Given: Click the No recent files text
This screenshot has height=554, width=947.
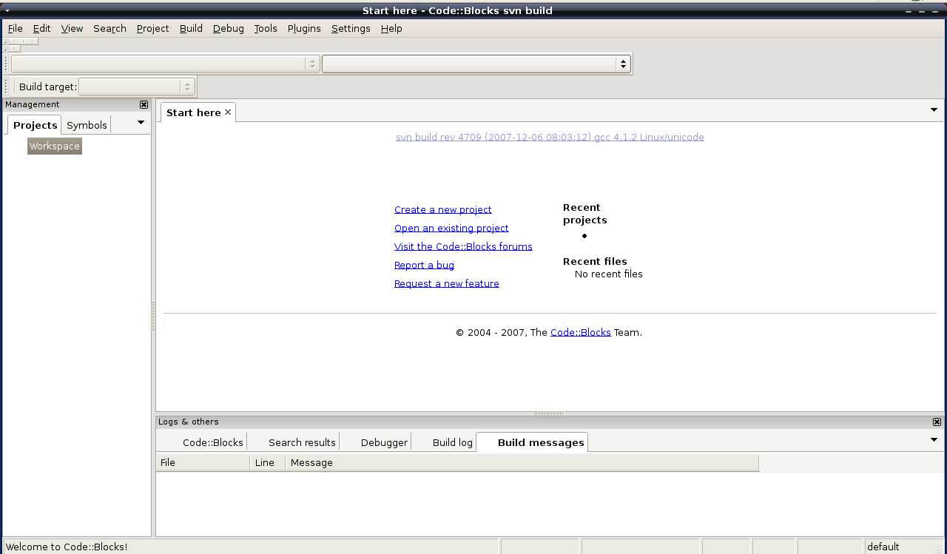Looking at the screenshot, I should [608, 274].
